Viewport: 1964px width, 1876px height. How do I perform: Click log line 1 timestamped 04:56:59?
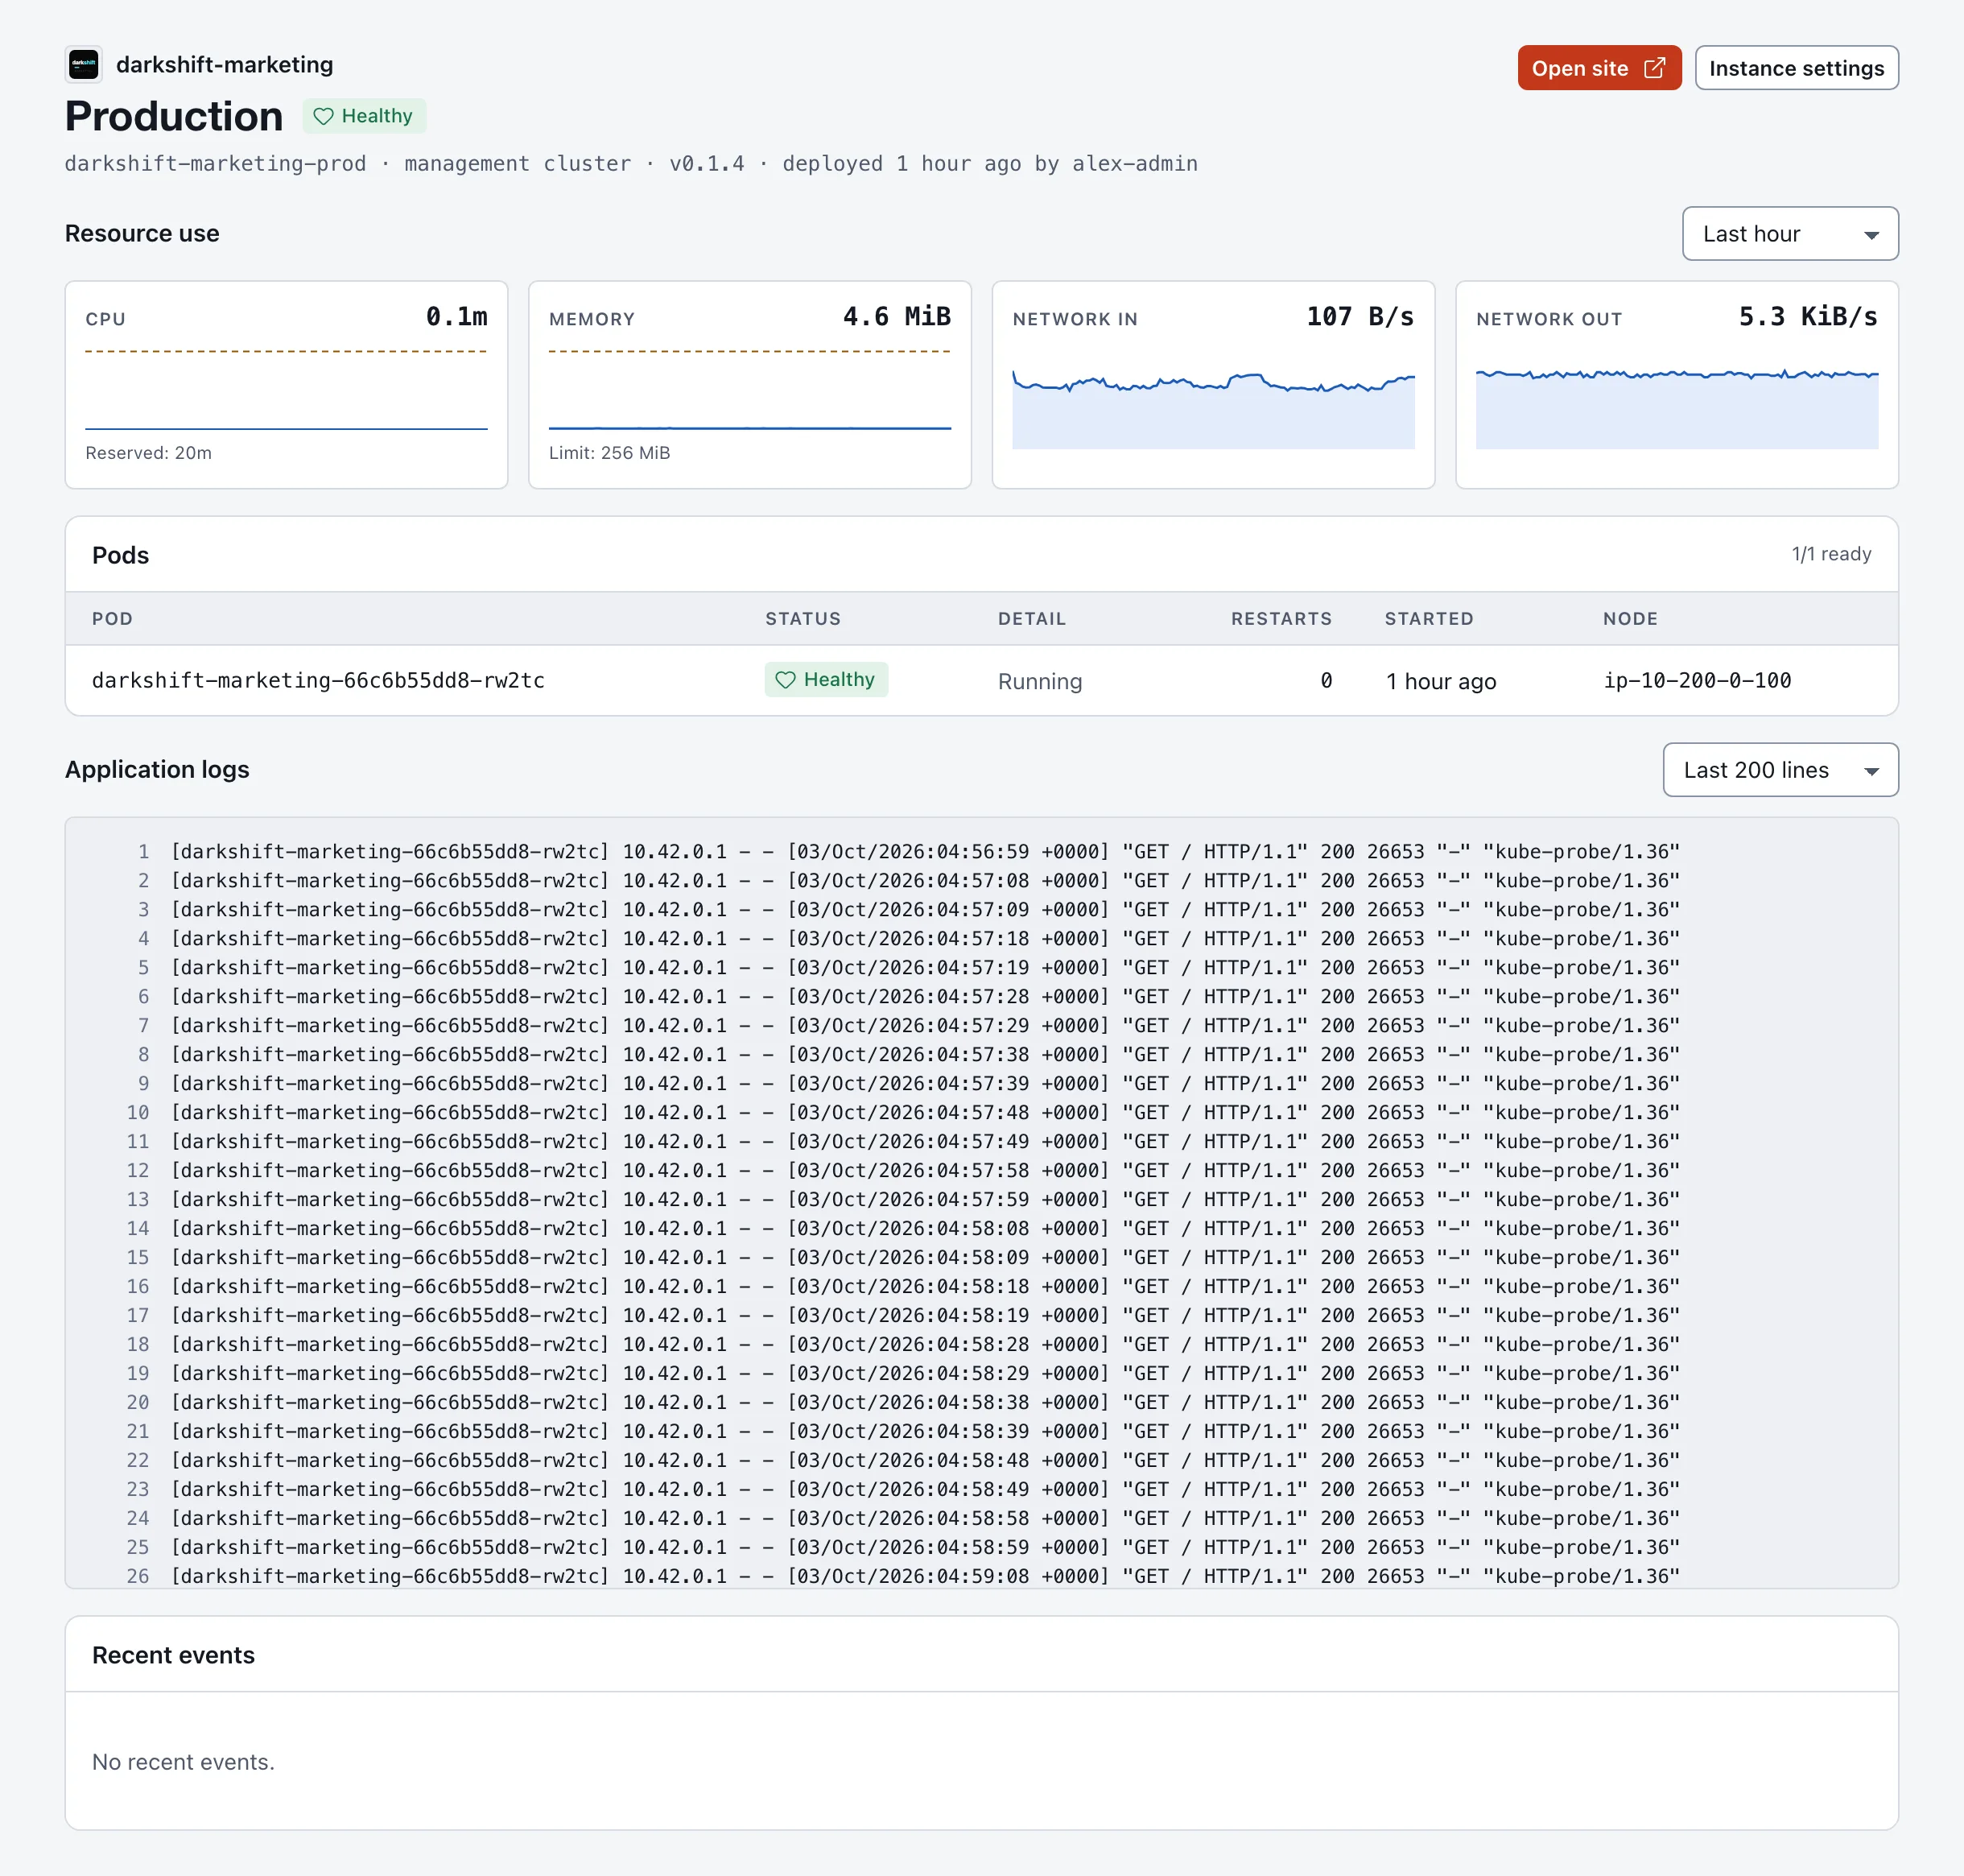click(925, 852)
